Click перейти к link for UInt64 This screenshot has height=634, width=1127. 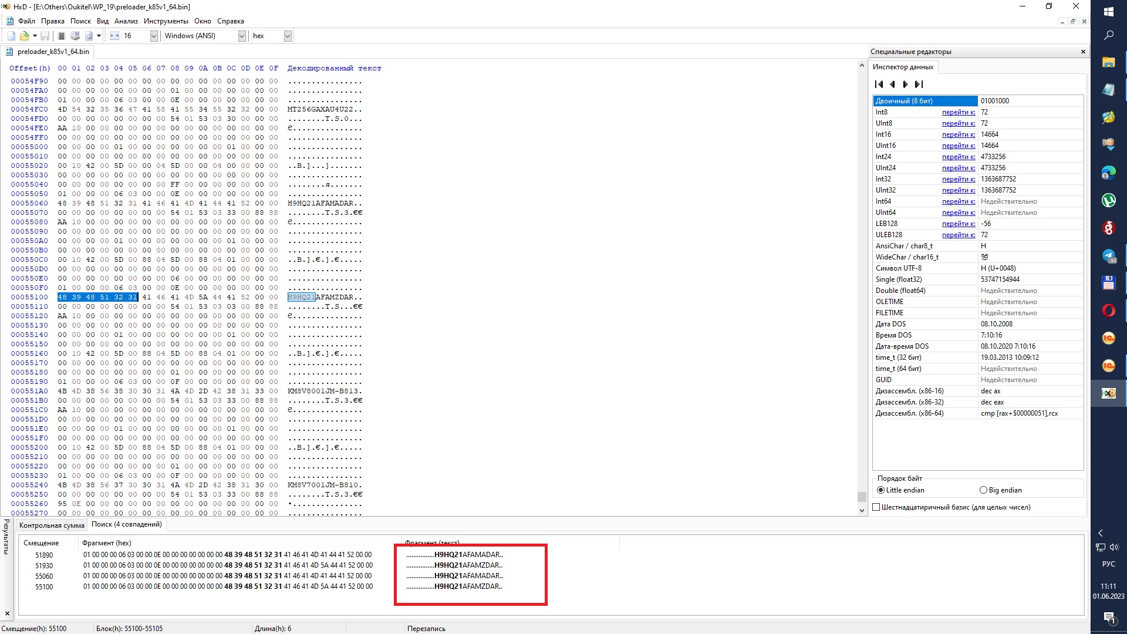coord(959,213)
